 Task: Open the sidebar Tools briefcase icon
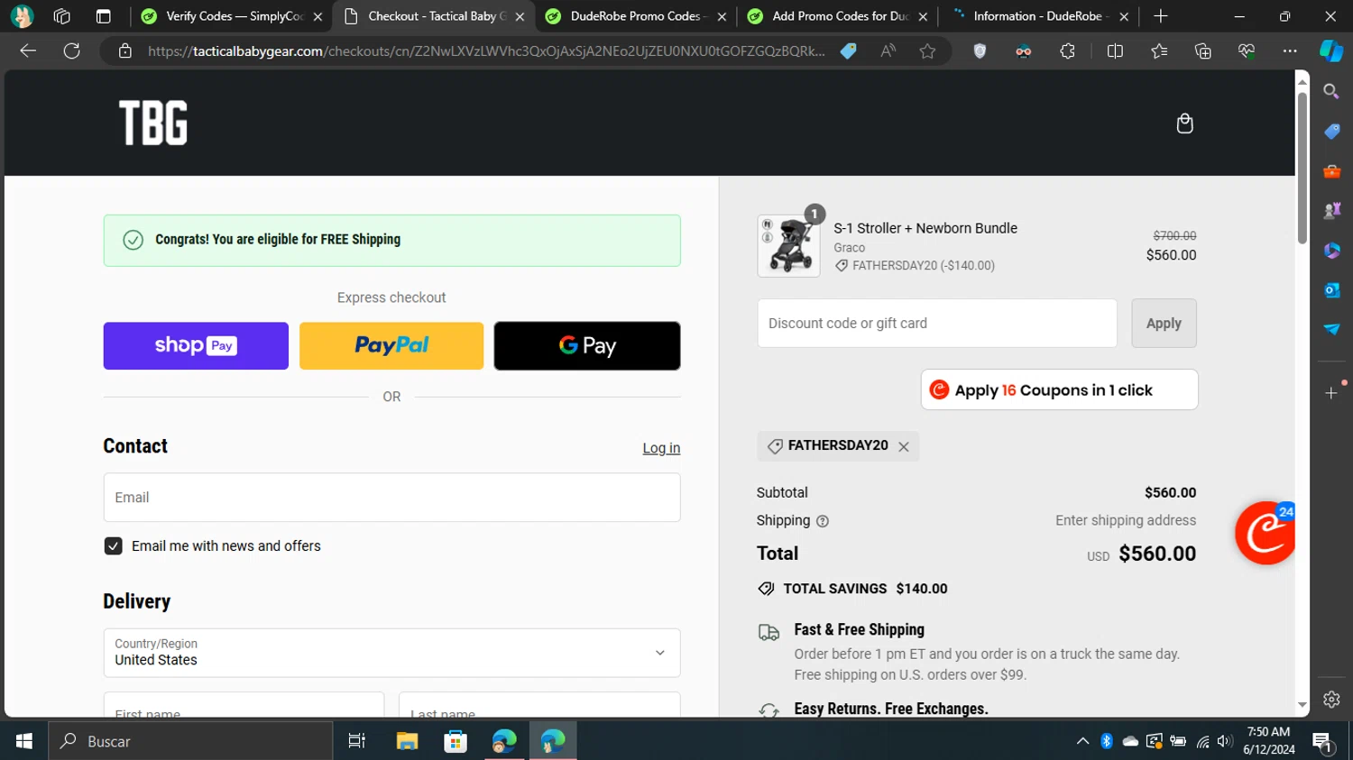point(1331,171)
